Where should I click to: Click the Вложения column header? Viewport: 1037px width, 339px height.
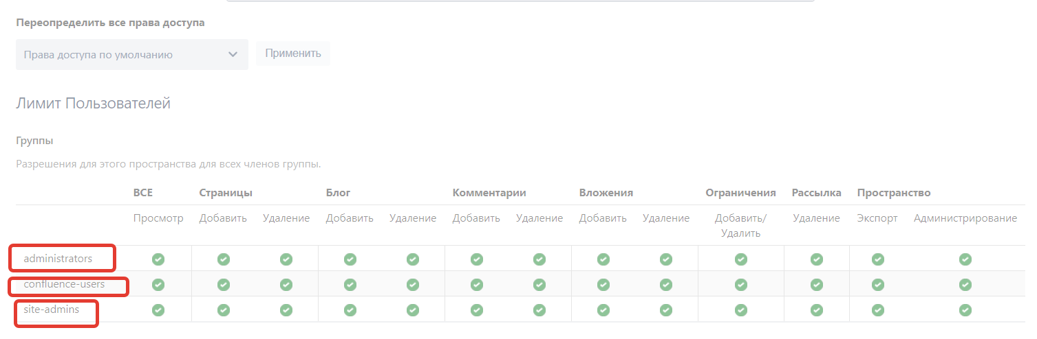606,193
